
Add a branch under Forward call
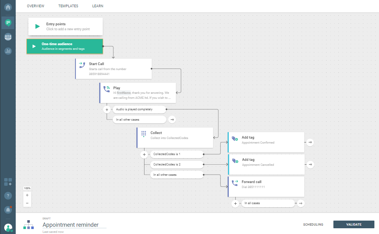pyautogui.click(x=235, y=203)
